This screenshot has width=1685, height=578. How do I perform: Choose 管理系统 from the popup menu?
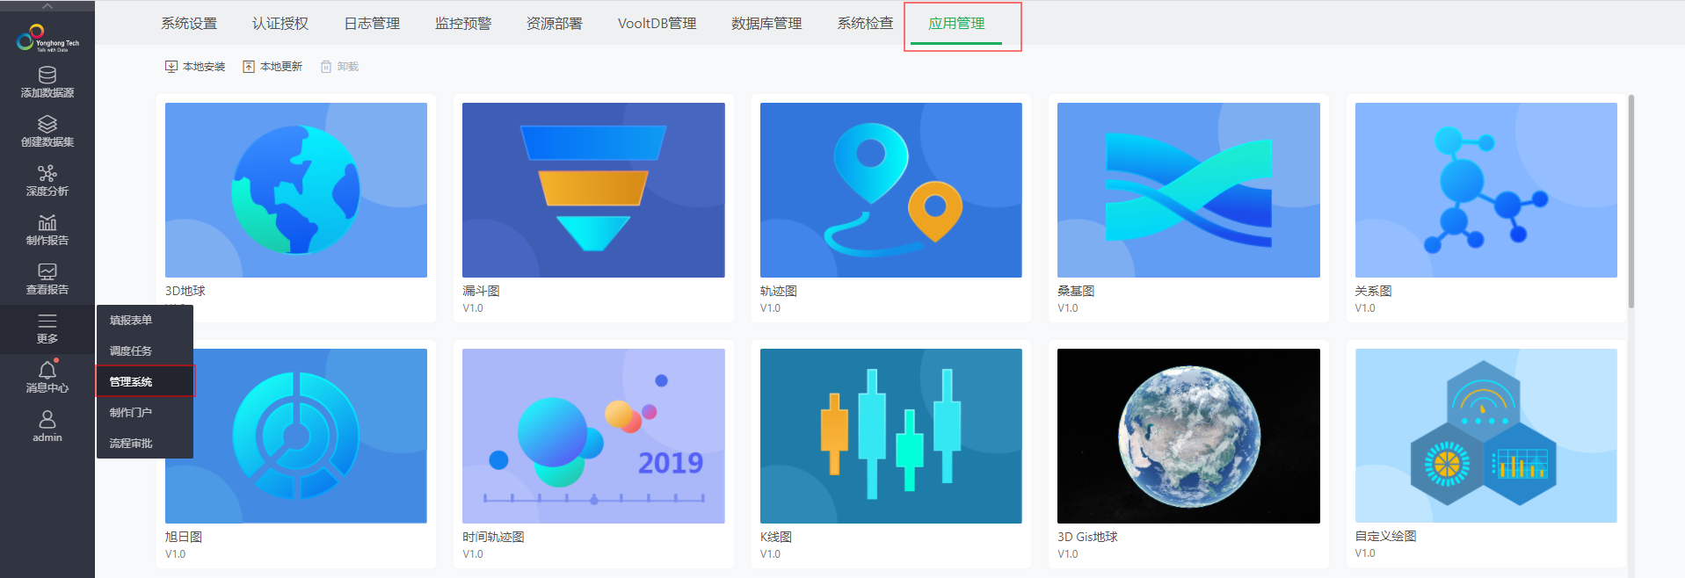pos(131,381)
